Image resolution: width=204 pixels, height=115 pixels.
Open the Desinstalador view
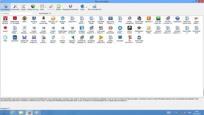pos(5,7)
